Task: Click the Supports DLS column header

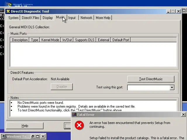Action: 85,40
